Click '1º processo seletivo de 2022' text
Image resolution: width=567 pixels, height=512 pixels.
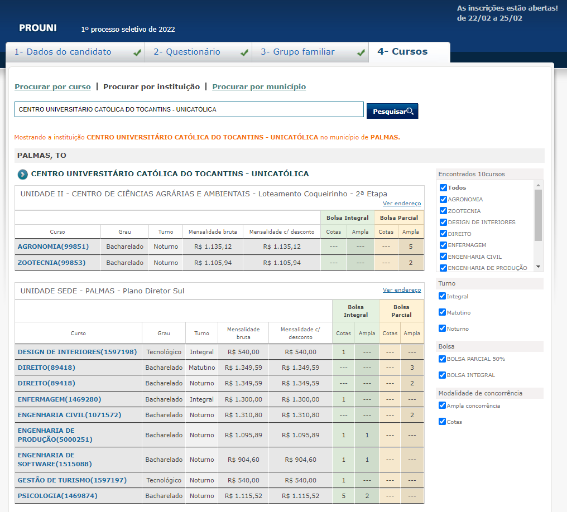(128, 29)
